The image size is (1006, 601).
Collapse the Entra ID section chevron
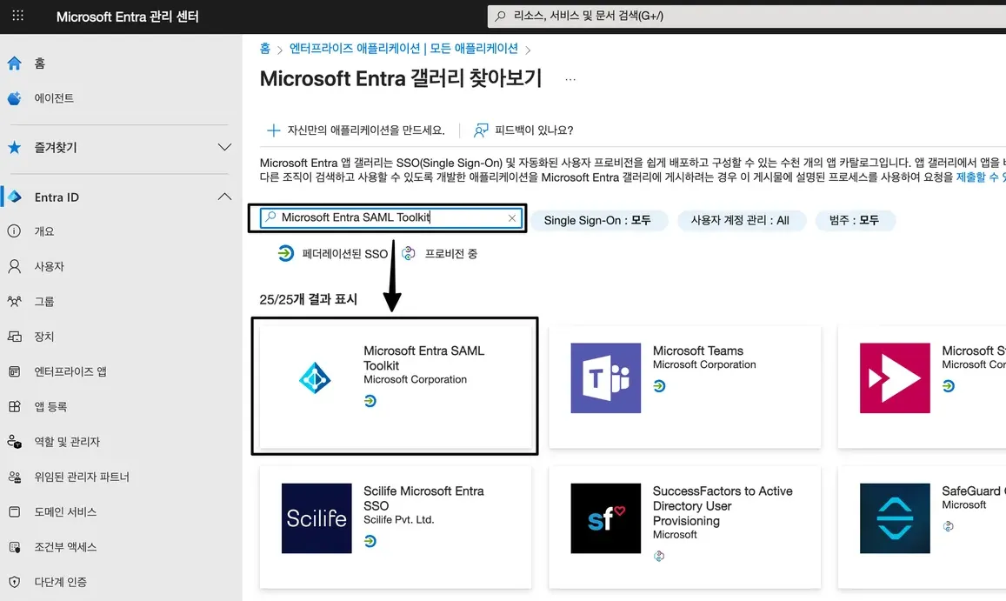[224, 197]
